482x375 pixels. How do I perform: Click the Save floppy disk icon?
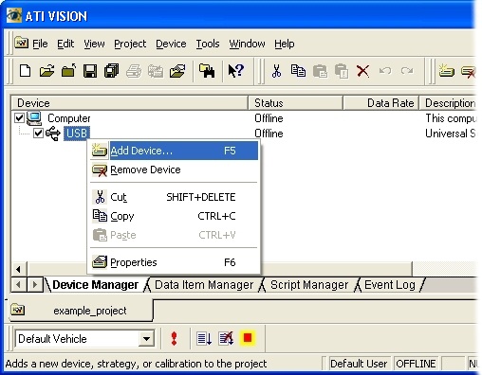[90, 71]
